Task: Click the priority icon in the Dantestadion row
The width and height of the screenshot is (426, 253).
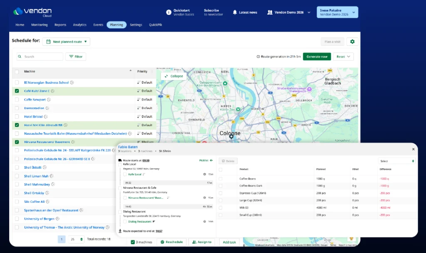Action: (x=139, y=108)
